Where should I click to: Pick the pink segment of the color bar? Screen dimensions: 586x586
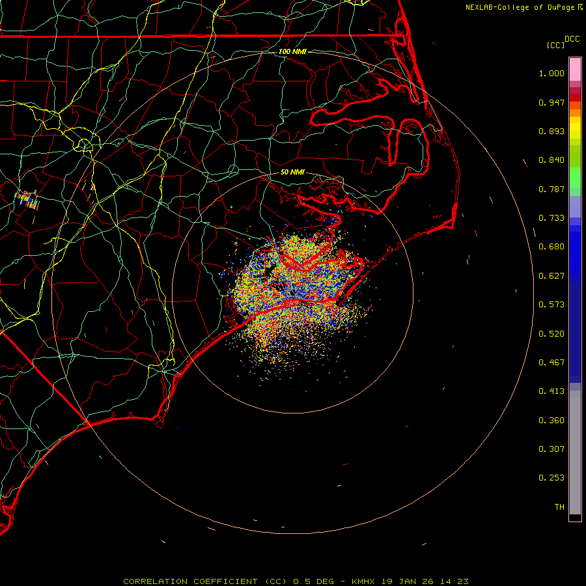tap(575, 70)
